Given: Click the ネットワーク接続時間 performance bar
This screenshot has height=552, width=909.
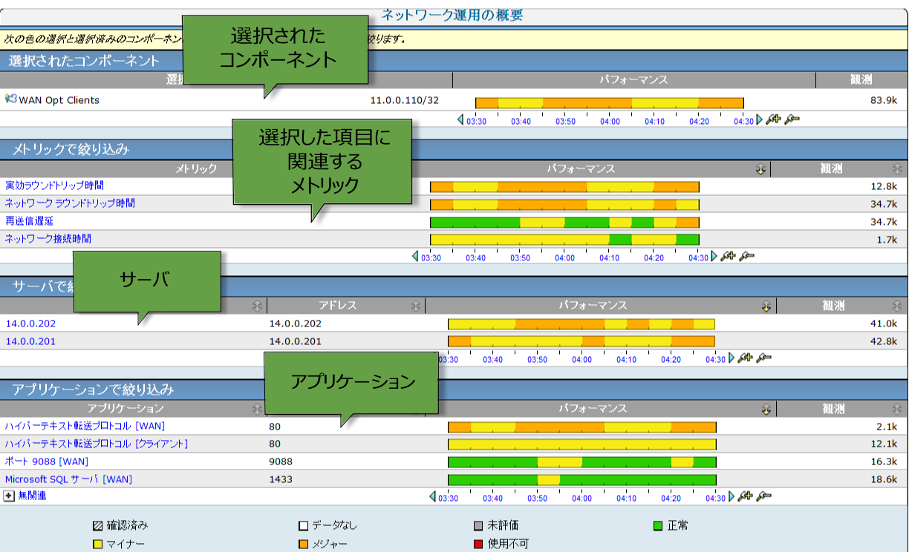Looking at the screenshot, I should [564, 240].
